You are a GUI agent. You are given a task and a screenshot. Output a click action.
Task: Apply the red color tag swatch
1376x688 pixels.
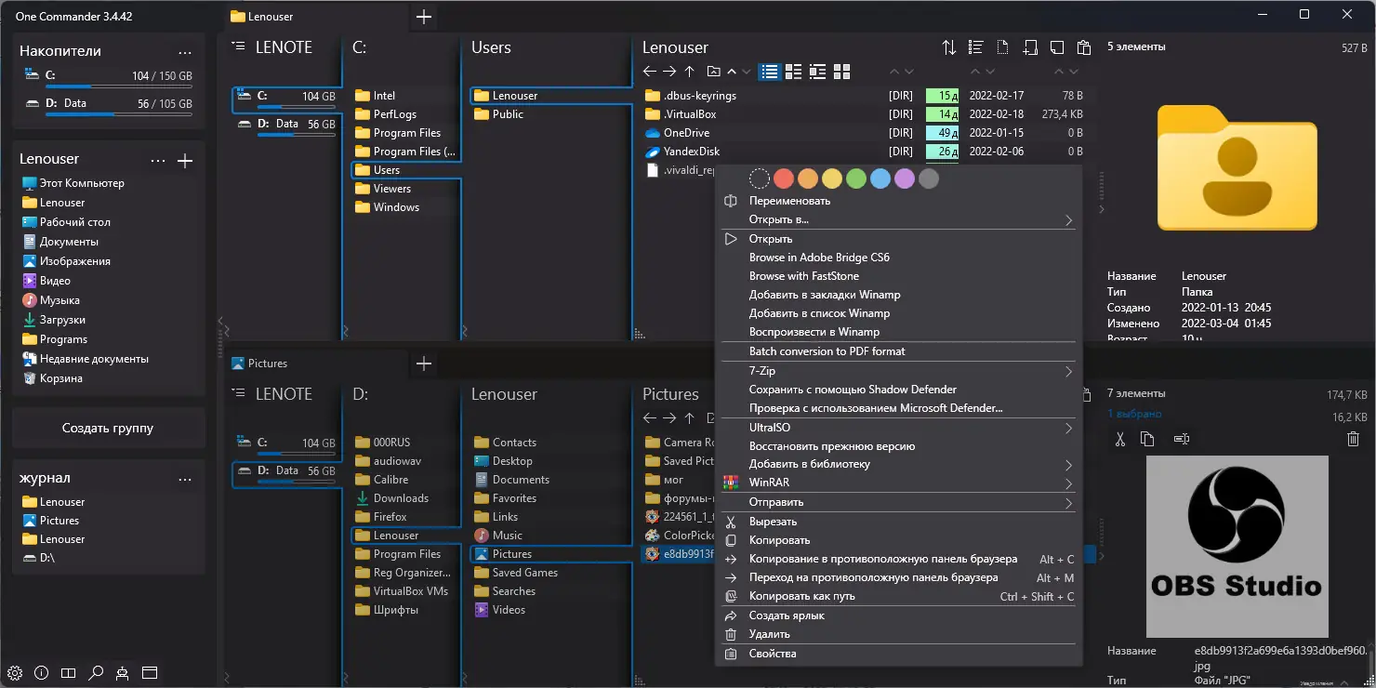784,179
